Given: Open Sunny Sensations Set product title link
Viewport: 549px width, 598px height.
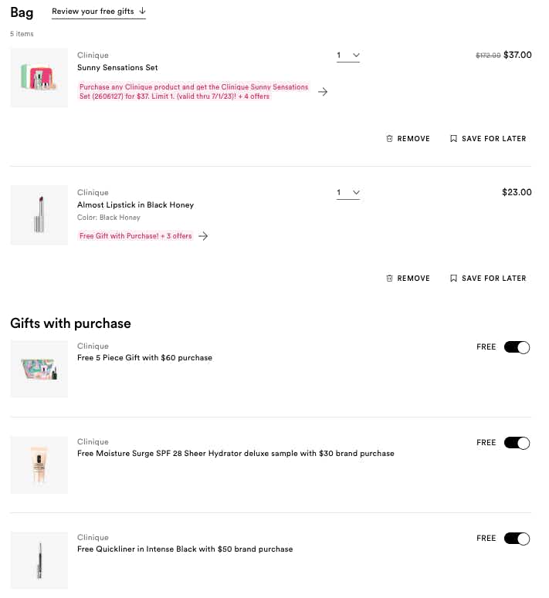Looking at the screenshot, I should click(117, 68).
